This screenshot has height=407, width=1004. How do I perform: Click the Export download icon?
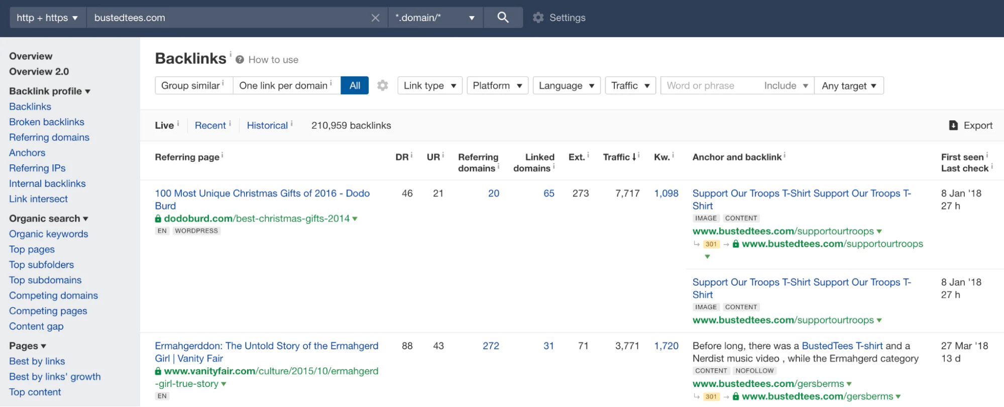[x=953, y=125]
